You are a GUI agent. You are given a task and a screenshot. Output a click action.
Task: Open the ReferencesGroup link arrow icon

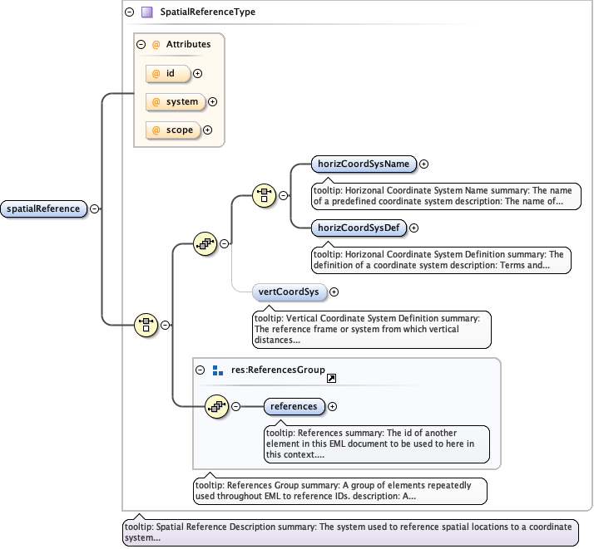click(331, 379)
